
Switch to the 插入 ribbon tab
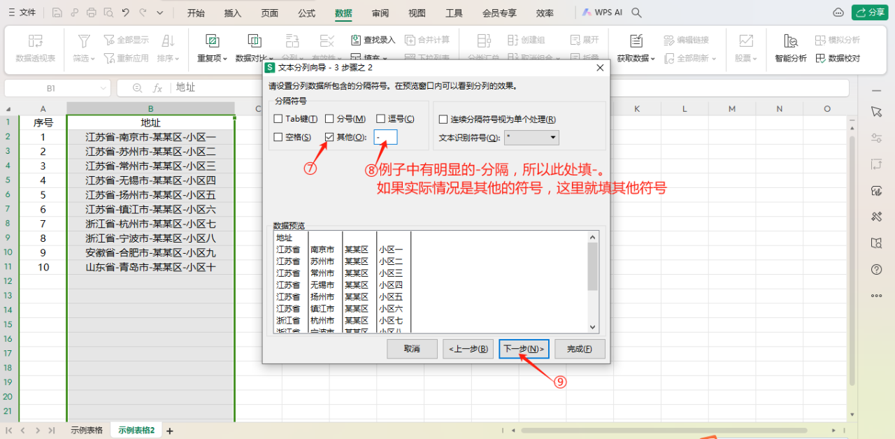pos(233,13)
